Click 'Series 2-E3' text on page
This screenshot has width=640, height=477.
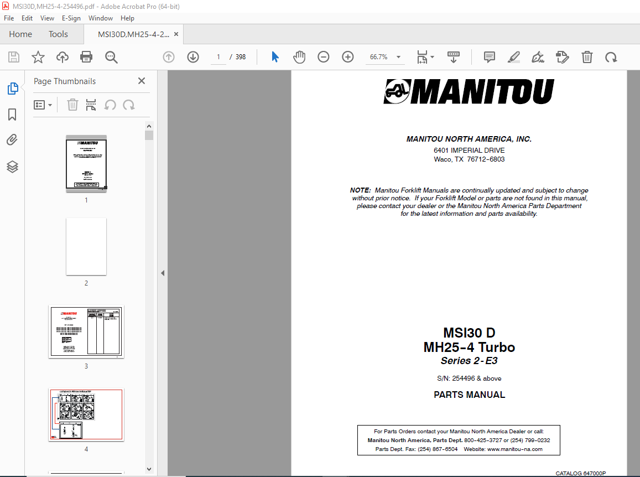coord(469,361)
